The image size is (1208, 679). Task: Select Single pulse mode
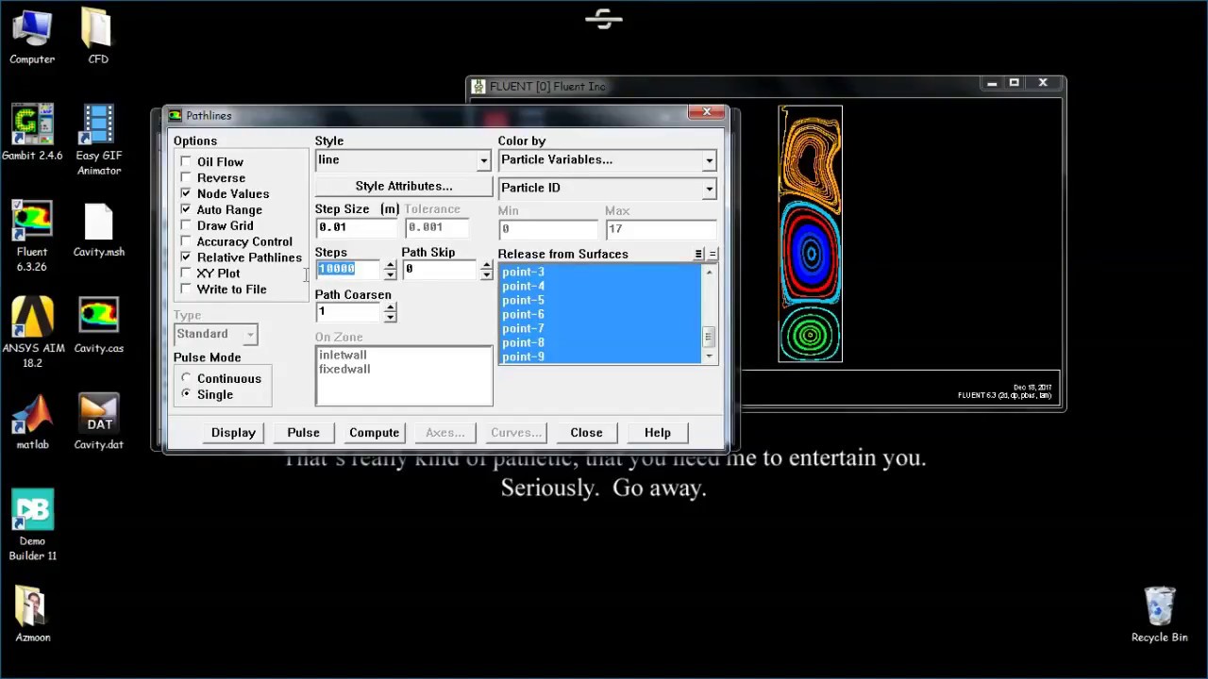(186, 394)
